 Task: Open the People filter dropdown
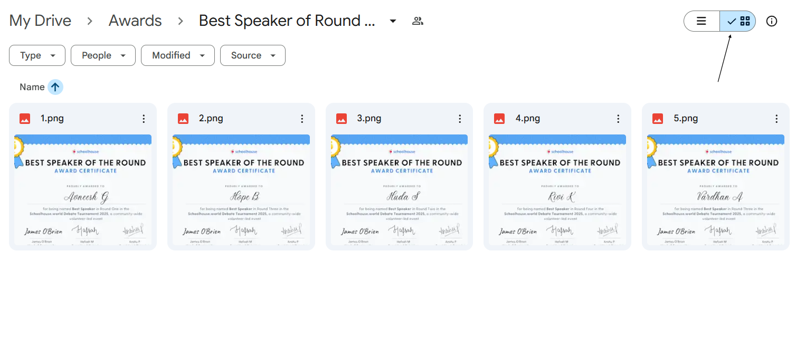pyautogui.click(x=103, y=55)
